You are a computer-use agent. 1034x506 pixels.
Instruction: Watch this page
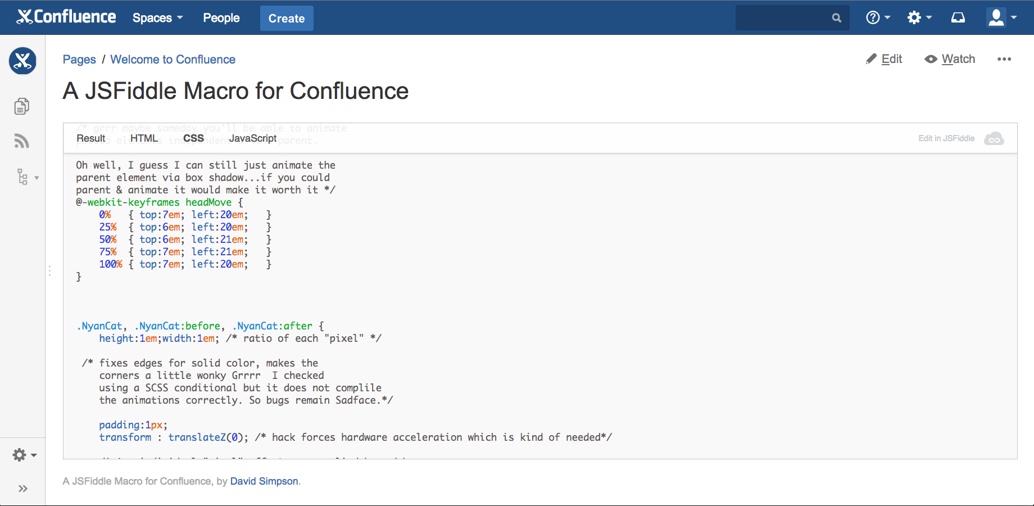tap(950, 59)
